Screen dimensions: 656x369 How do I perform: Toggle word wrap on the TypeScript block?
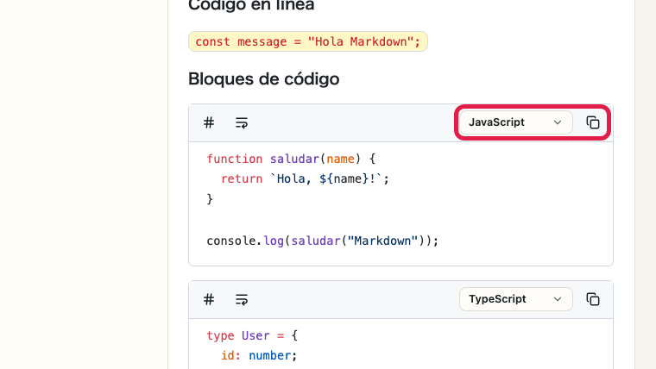pyautogui.click(x=242, y=300)
